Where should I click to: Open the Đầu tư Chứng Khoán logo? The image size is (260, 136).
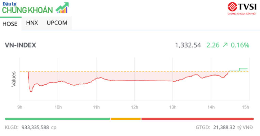point(36,8)
